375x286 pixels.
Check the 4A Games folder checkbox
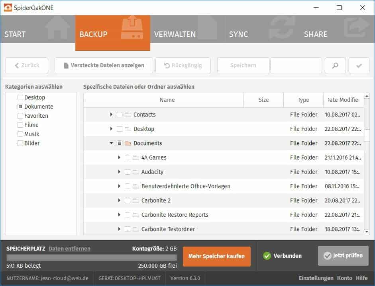[x=128, y=158]
